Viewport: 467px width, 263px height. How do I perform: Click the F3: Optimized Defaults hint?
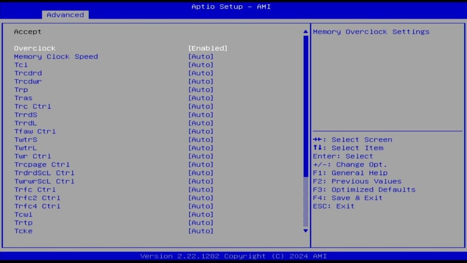364,189
